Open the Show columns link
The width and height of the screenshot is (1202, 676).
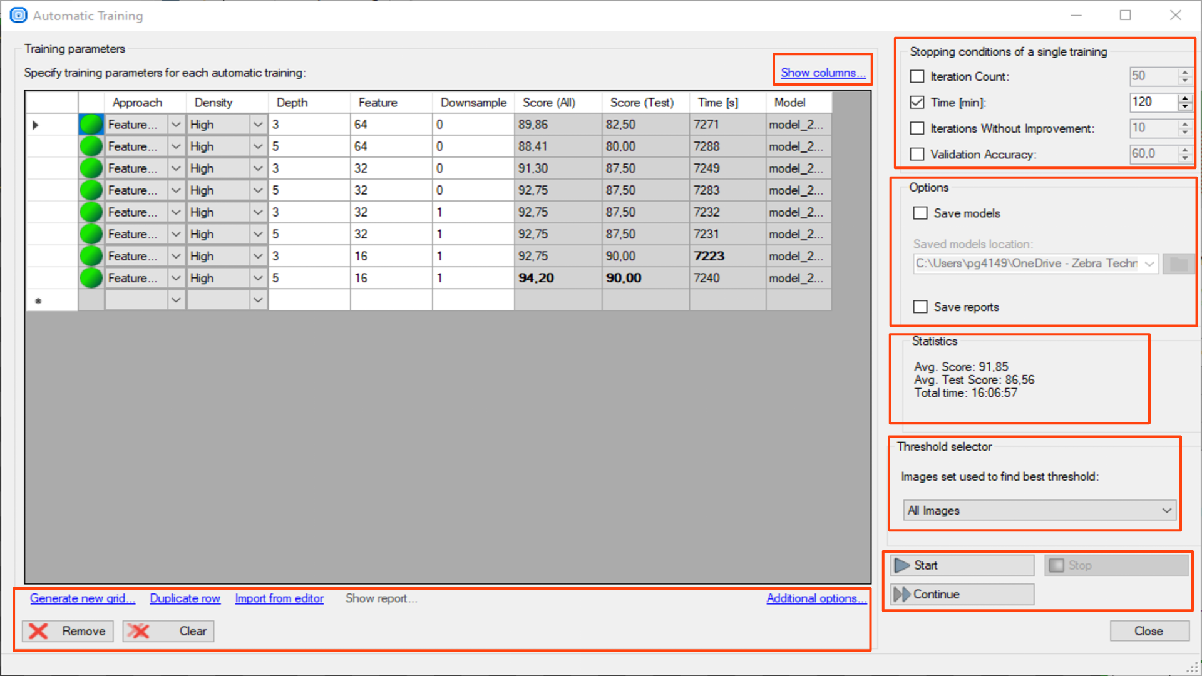point(823,73)
